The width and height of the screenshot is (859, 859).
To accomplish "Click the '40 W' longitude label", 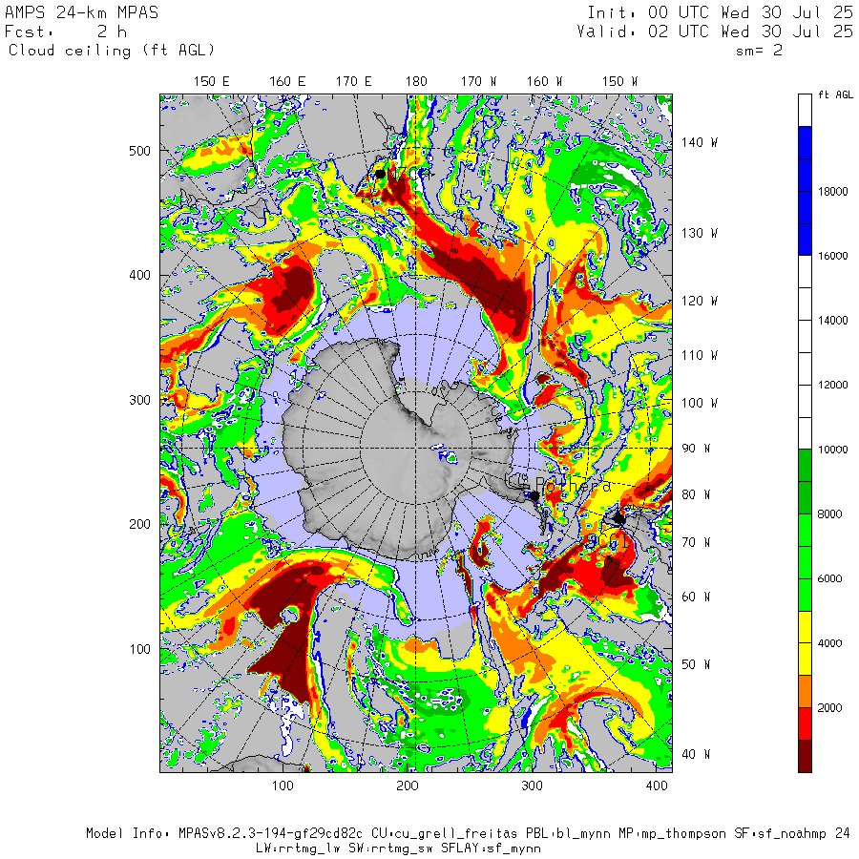I will tap(696, 754).
